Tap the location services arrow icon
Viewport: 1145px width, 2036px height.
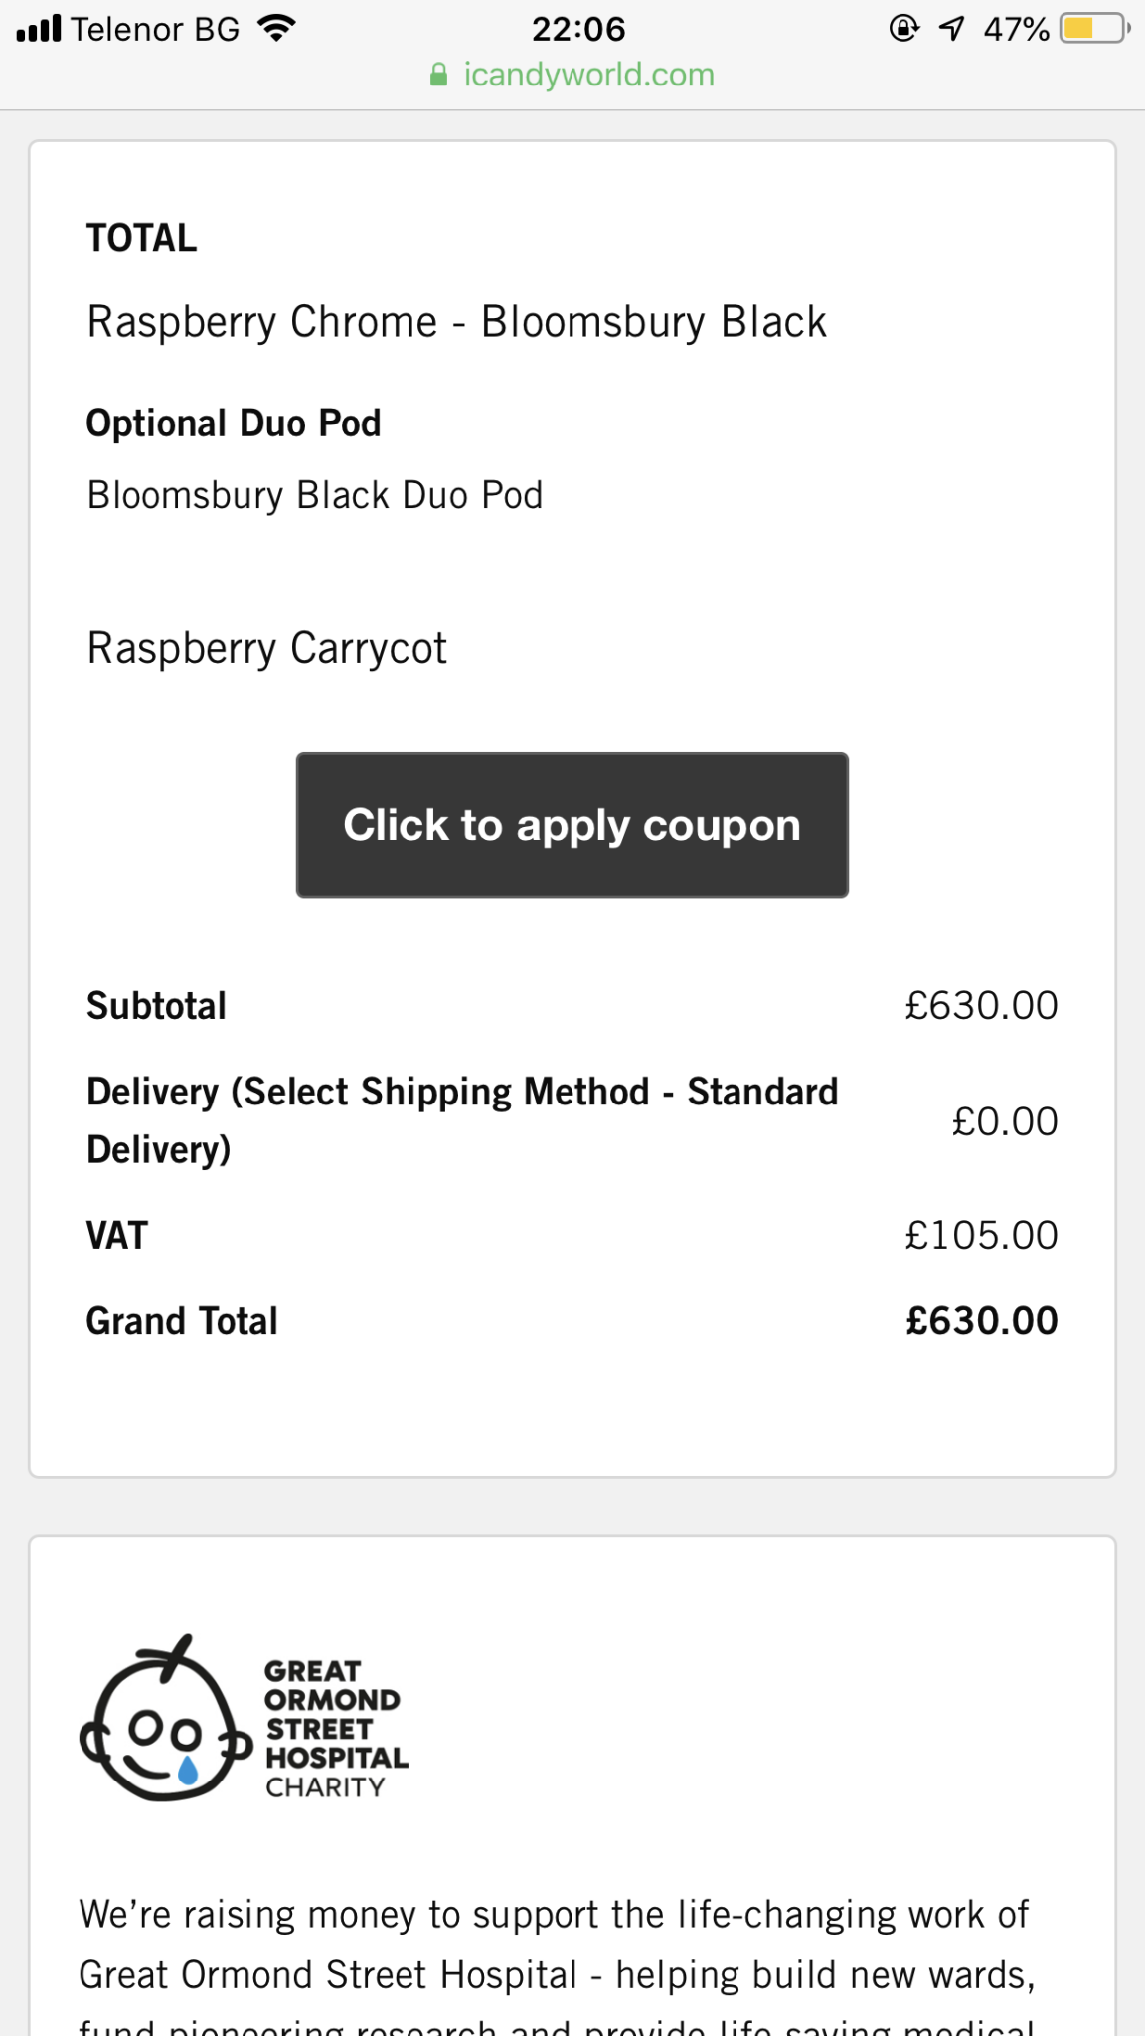(x=951, y=29)
